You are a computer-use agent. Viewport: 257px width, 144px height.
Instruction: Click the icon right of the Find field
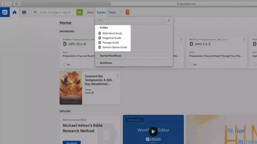(x=169, y=20)
